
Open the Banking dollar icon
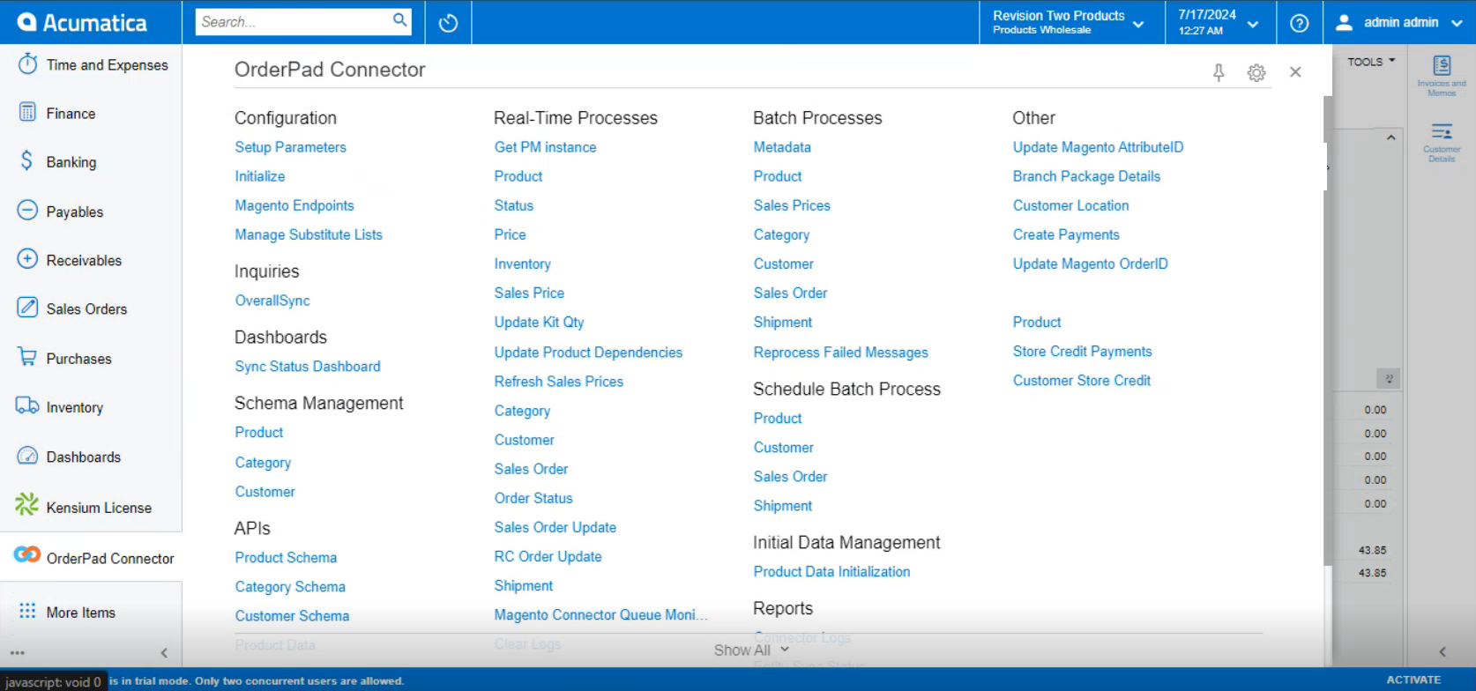point(27,160)
